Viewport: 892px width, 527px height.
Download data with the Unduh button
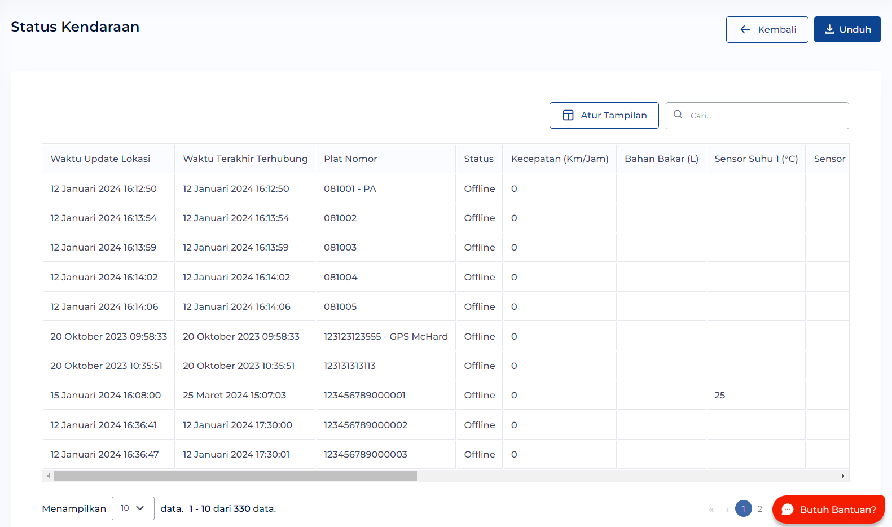pos(847,29)
